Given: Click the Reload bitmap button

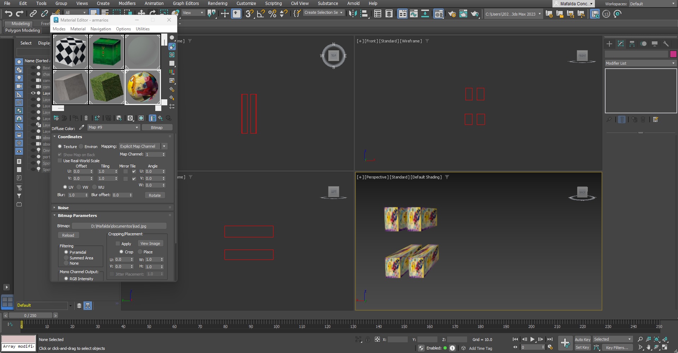Looking at the screenshot, I should point(68,235).
